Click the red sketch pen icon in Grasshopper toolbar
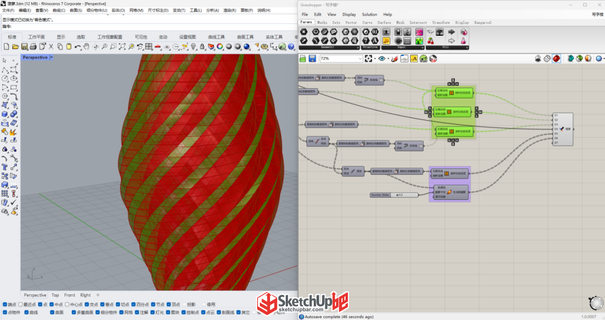 point(394,59)
